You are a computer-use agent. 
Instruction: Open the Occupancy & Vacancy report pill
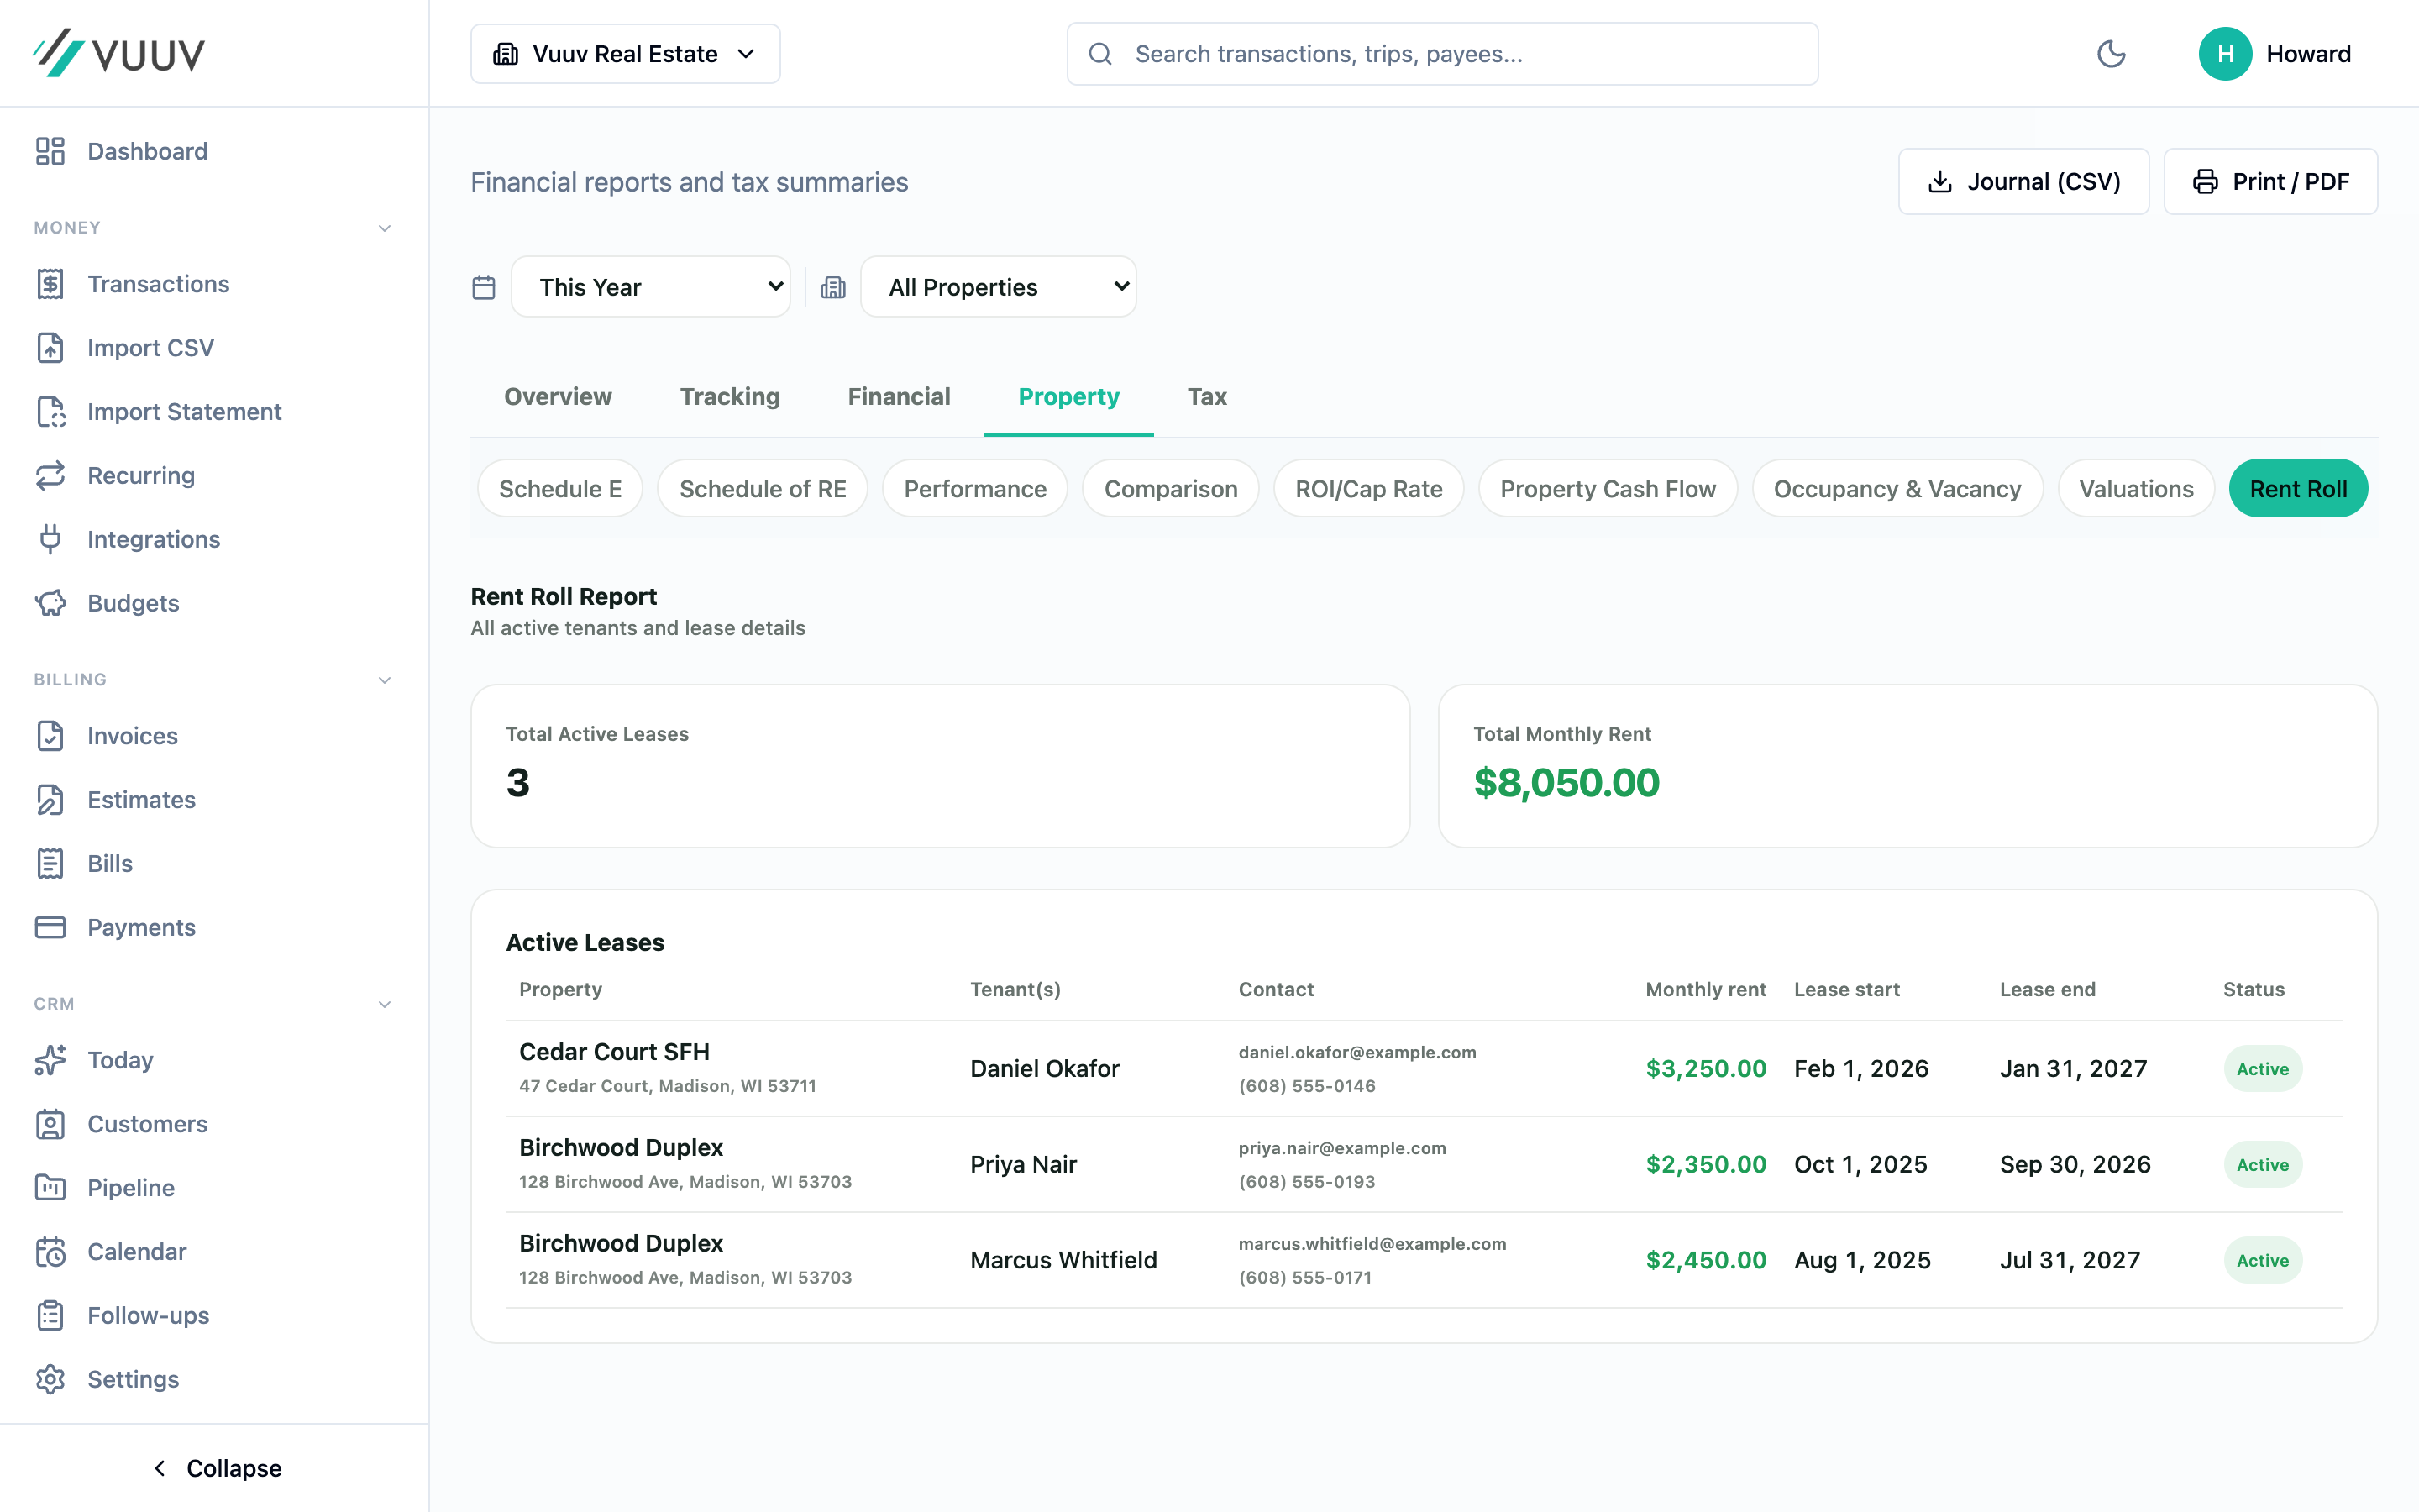point(1897,488)
